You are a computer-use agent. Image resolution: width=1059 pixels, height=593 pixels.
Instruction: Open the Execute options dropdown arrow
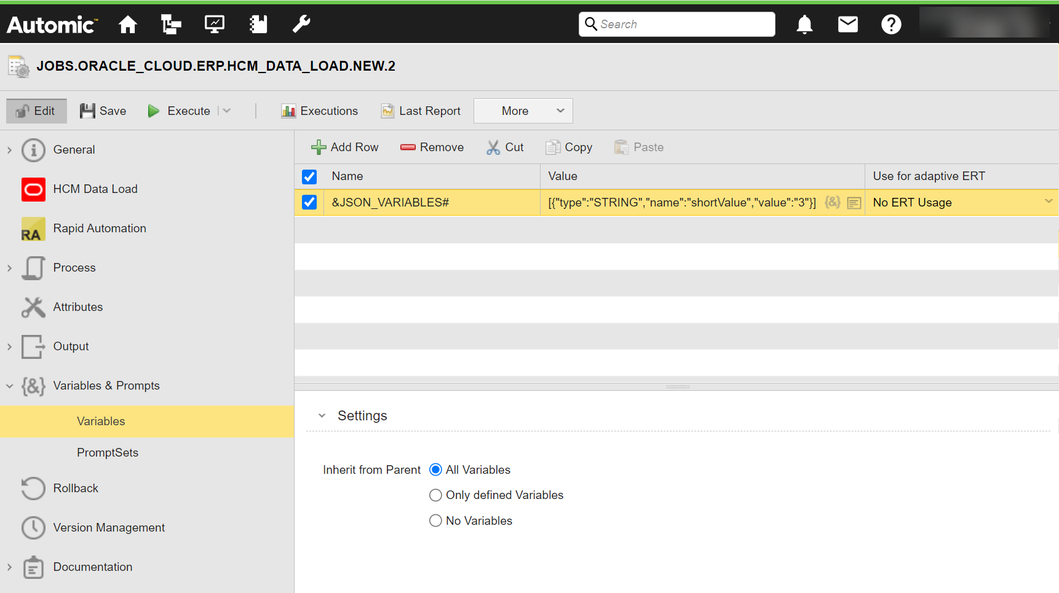226,111
